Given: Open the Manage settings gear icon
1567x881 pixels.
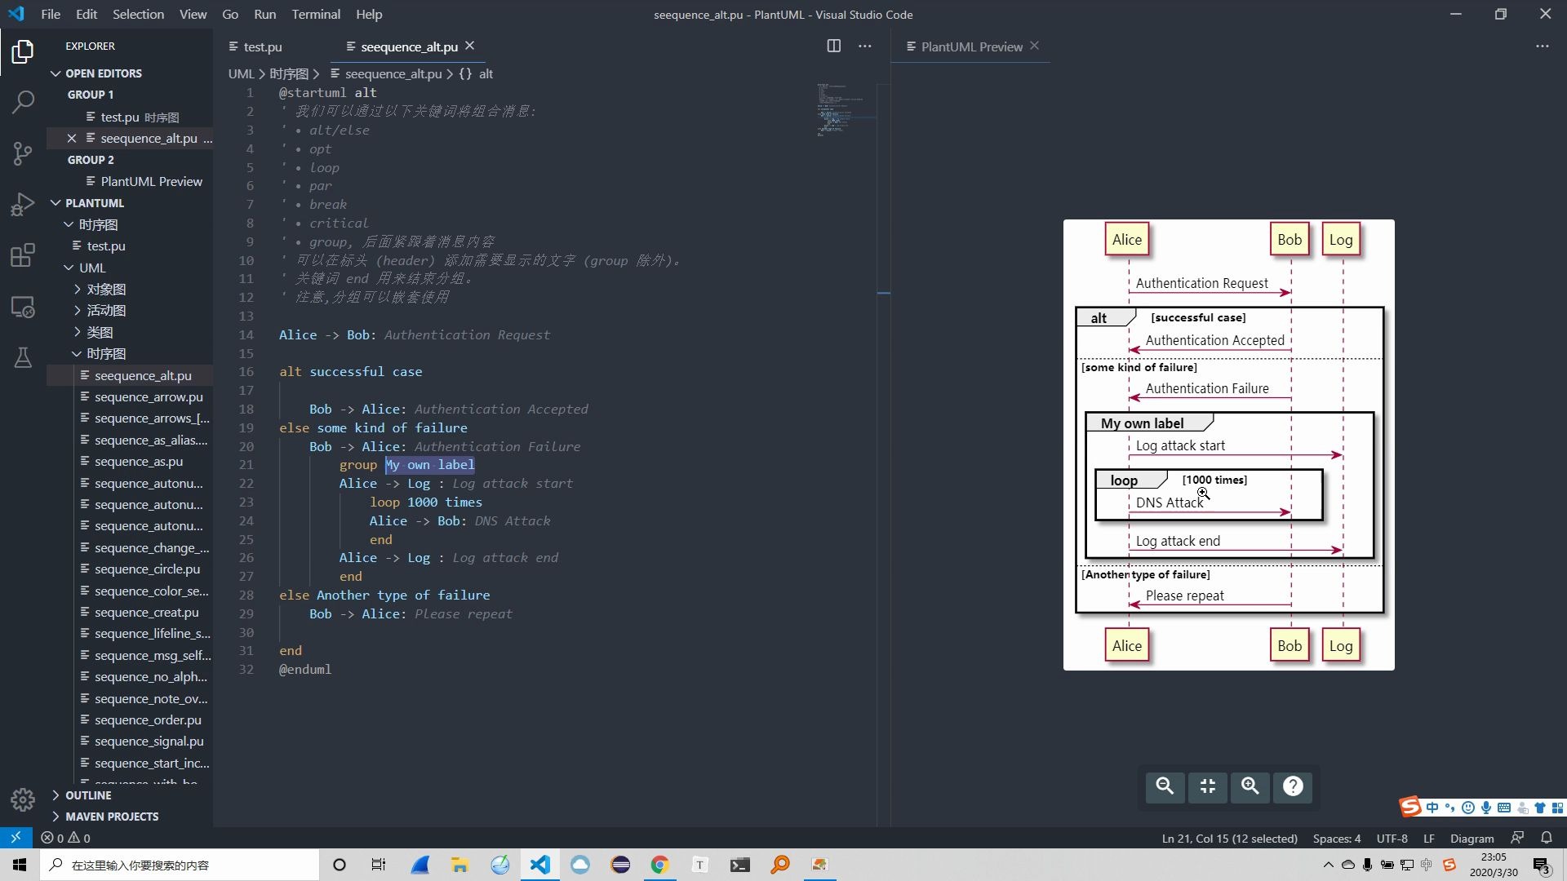Looking at the screenshot, I should 22,800.
